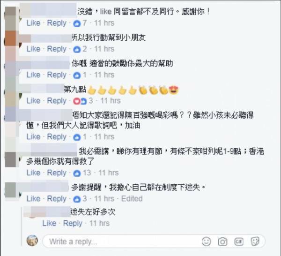Open the heart and like reactions on the 第九點 comment
The height and width of the screenshot is (256, 281).
click(x=83, y=101)
